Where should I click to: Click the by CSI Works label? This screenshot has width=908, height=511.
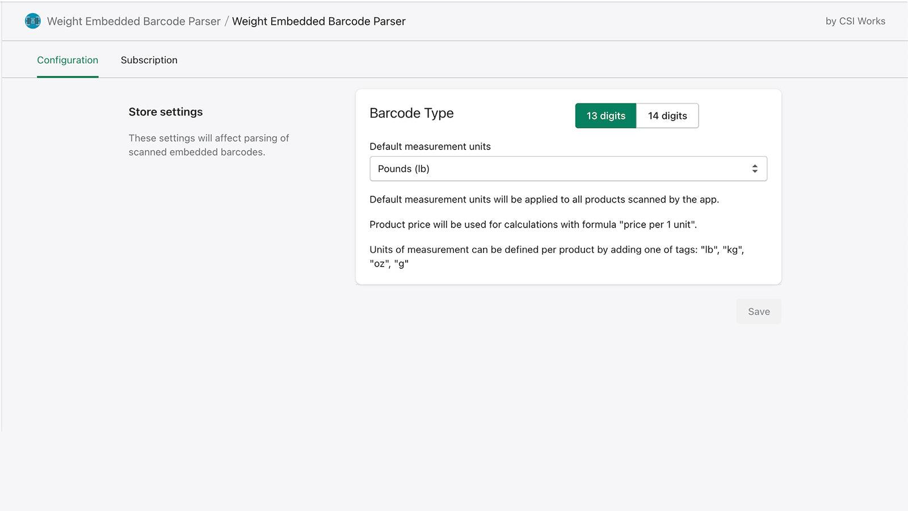coord(855,21)
